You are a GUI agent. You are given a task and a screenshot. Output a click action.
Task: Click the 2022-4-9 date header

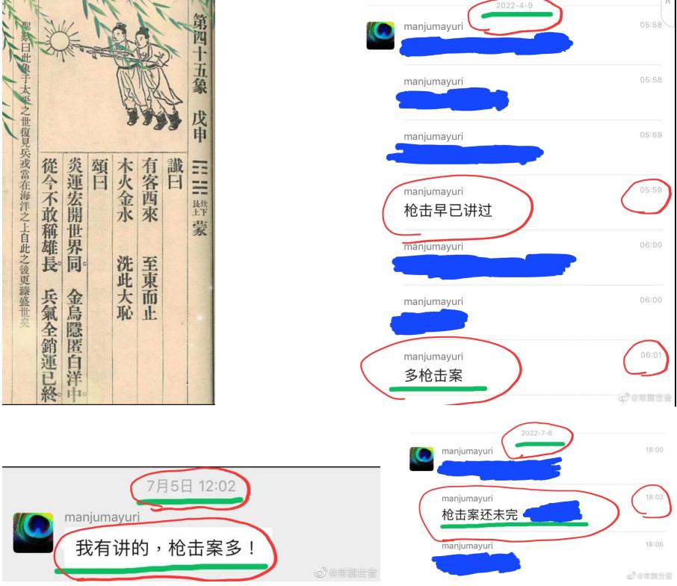click(514, 6)
